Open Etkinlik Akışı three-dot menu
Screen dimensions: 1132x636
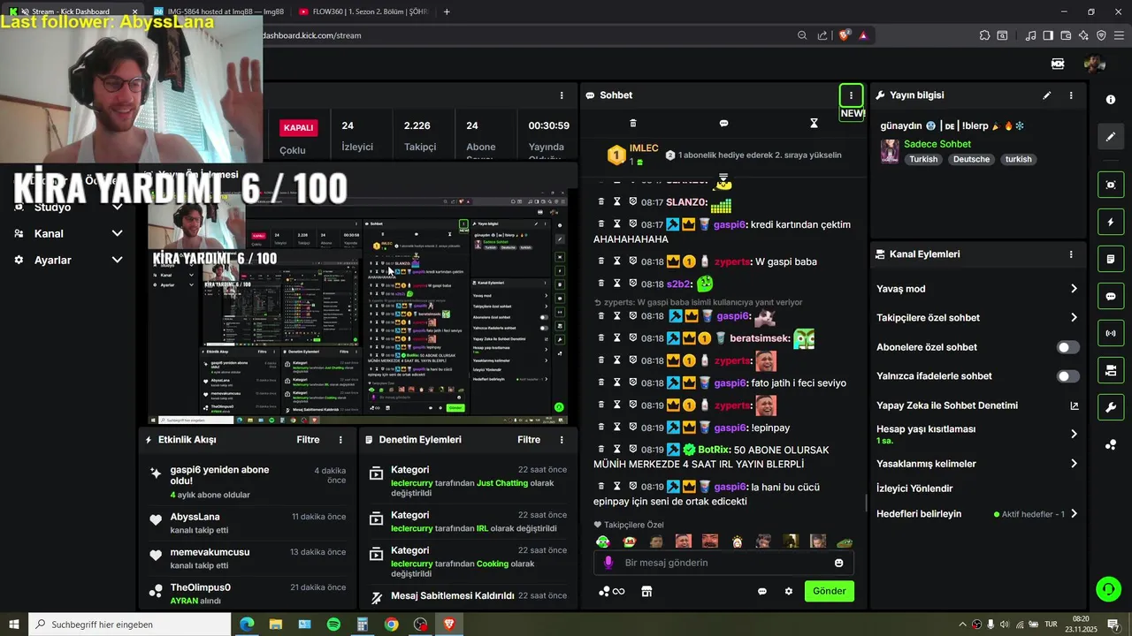click(340, 440)
